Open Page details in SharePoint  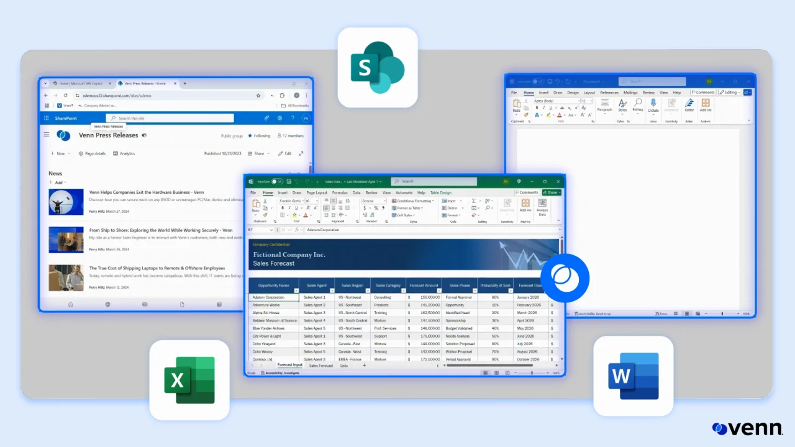[x=92, y=153]
